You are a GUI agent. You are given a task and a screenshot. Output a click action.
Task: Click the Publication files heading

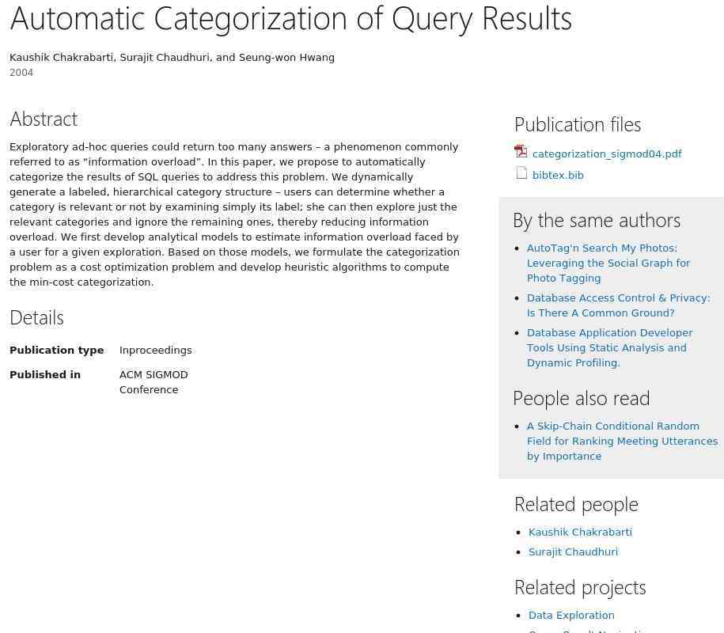(578, 124)
